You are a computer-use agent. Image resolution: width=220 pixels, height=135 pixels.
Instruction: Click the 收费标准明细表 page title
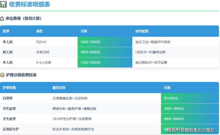point(29,4)
